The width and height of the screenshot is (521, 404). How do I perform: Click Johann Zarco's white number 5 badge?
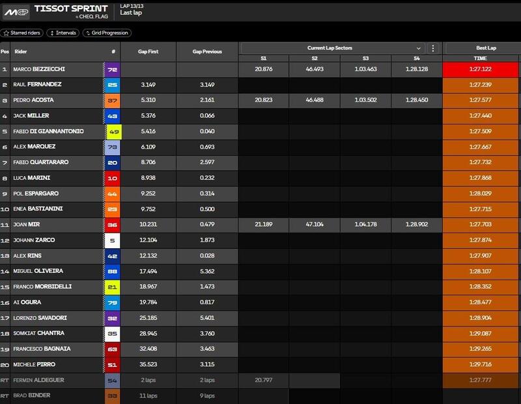pos(113,240)
